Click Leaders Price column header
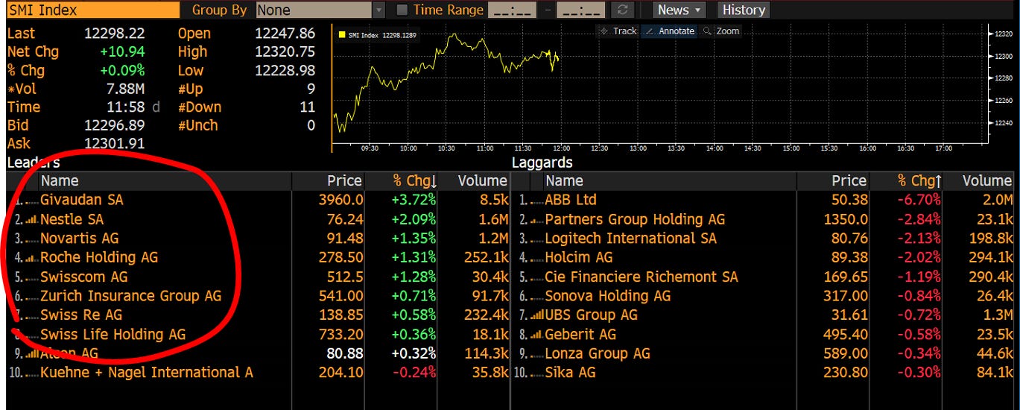This screenshot has height=410, width=1020. point(344,181)
